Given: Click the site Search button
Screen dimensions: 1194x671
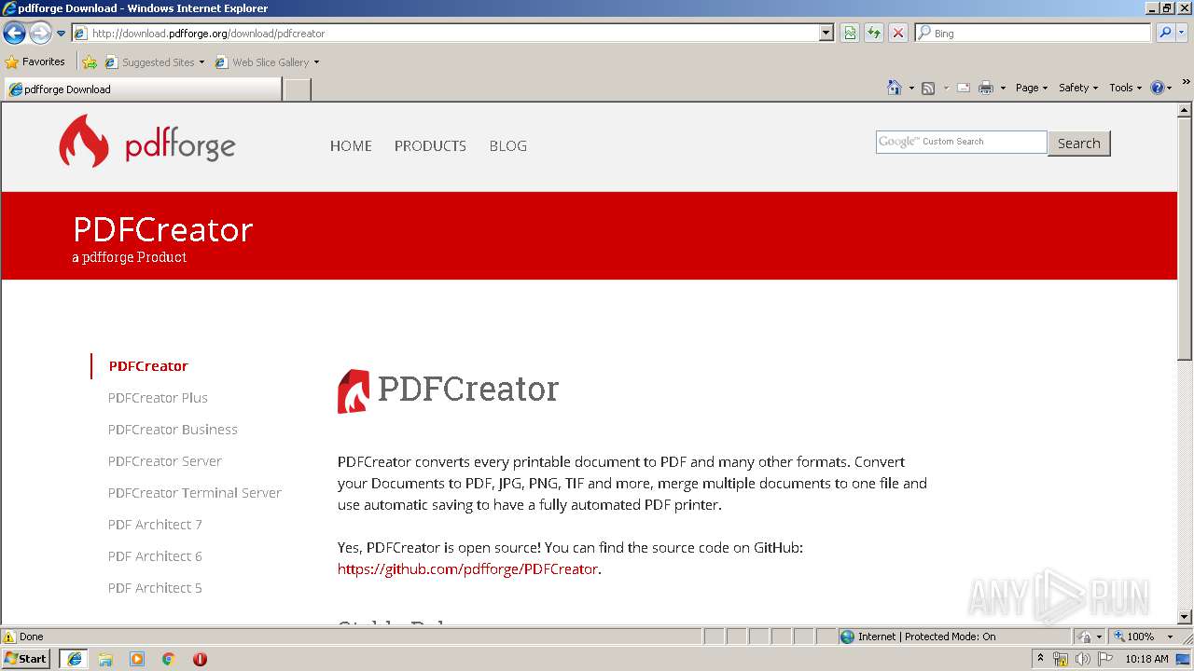Looking at the screenshot, I should [1079, 144].
